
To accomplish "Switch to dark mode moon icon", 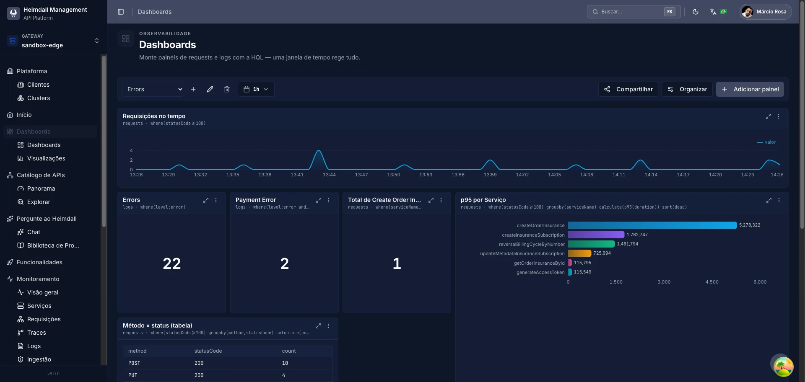I will (x=696, y=12).
